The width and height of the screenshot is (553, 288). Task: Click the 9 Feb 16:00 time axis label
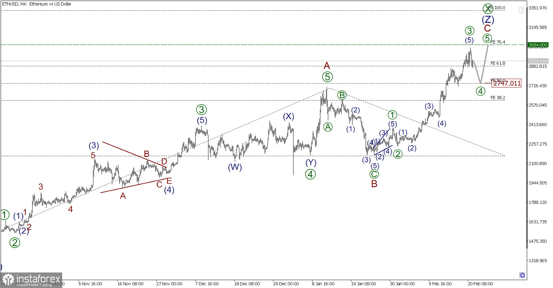pyautogui.click(x=440, y=284)
